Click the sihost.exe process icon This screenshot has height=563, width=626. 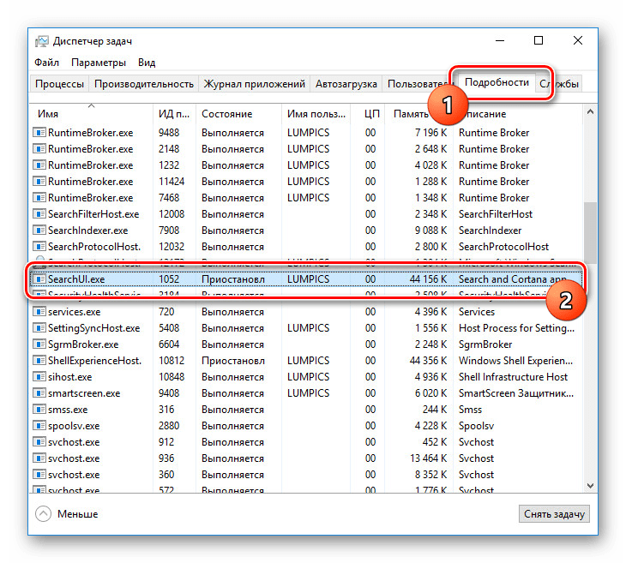point(39,377)
